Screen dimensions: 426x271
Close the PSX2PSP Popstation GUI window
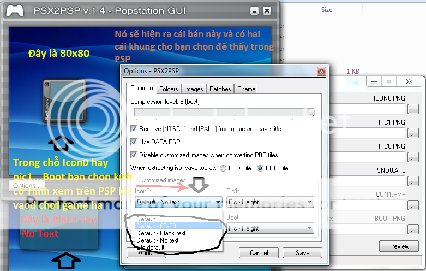click(x=267, y=10)
